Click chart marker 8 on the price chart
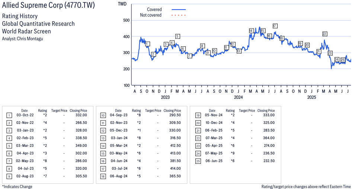Screen dimensions: 355x189 [x=202, y=46]
